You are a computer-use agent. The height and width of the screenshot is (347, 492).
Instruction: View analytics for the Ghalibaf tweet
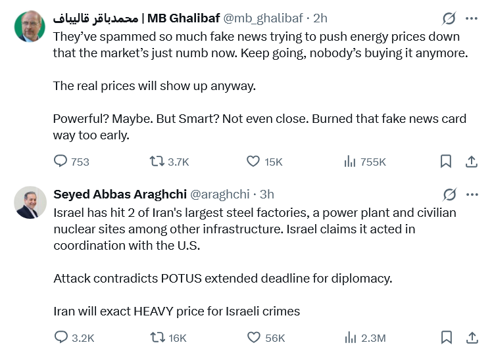click(350, 161)
